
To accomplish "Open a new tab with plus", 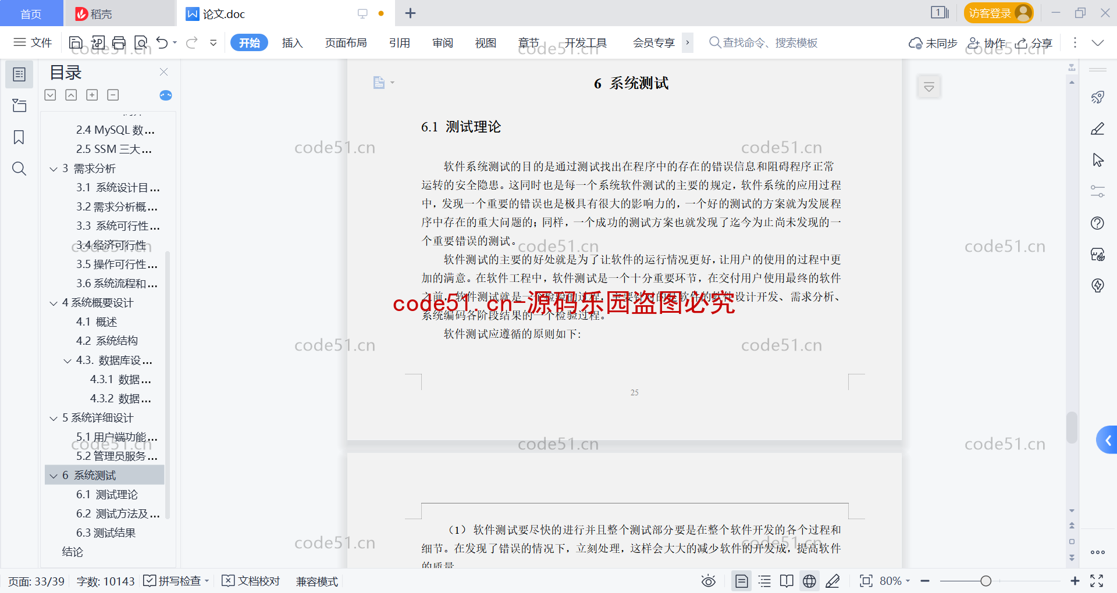I will coord(410,13).
